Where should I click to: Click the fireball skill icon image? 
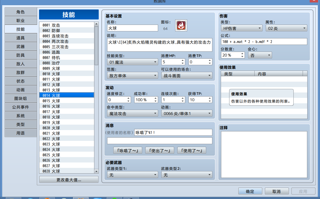(181, 25)
